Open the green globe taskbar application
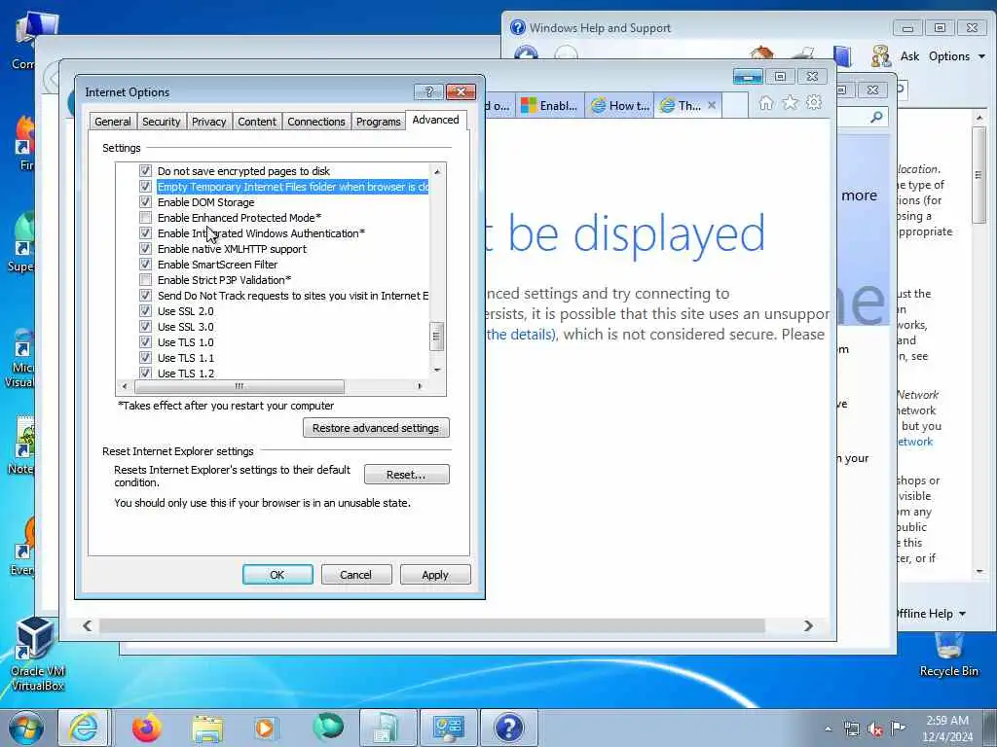This screenshot has width=997, height=747. [328, 728]
